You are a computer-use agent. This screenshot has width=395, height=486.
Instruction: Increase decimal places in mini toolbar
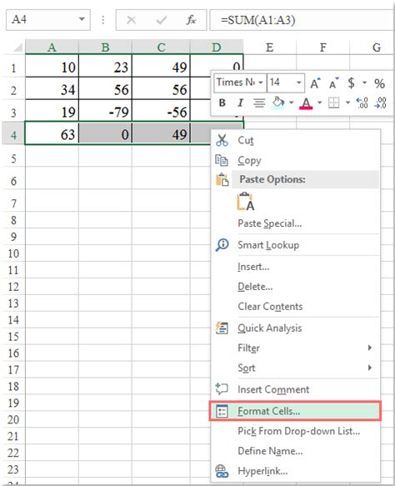362,103
